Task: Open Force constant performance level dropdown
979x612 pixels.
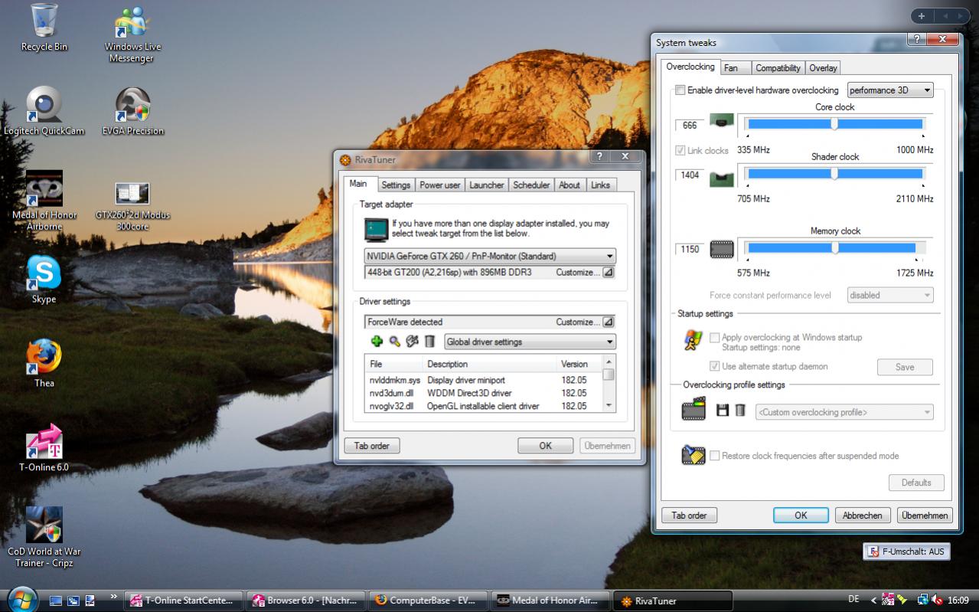Action: [890, 295]
